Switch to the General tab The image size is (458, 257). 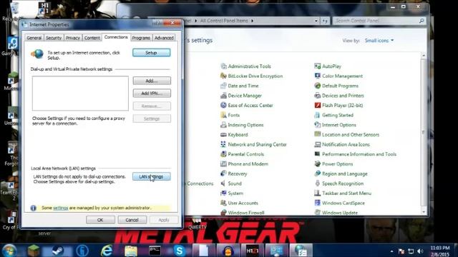tap(34, 38)
